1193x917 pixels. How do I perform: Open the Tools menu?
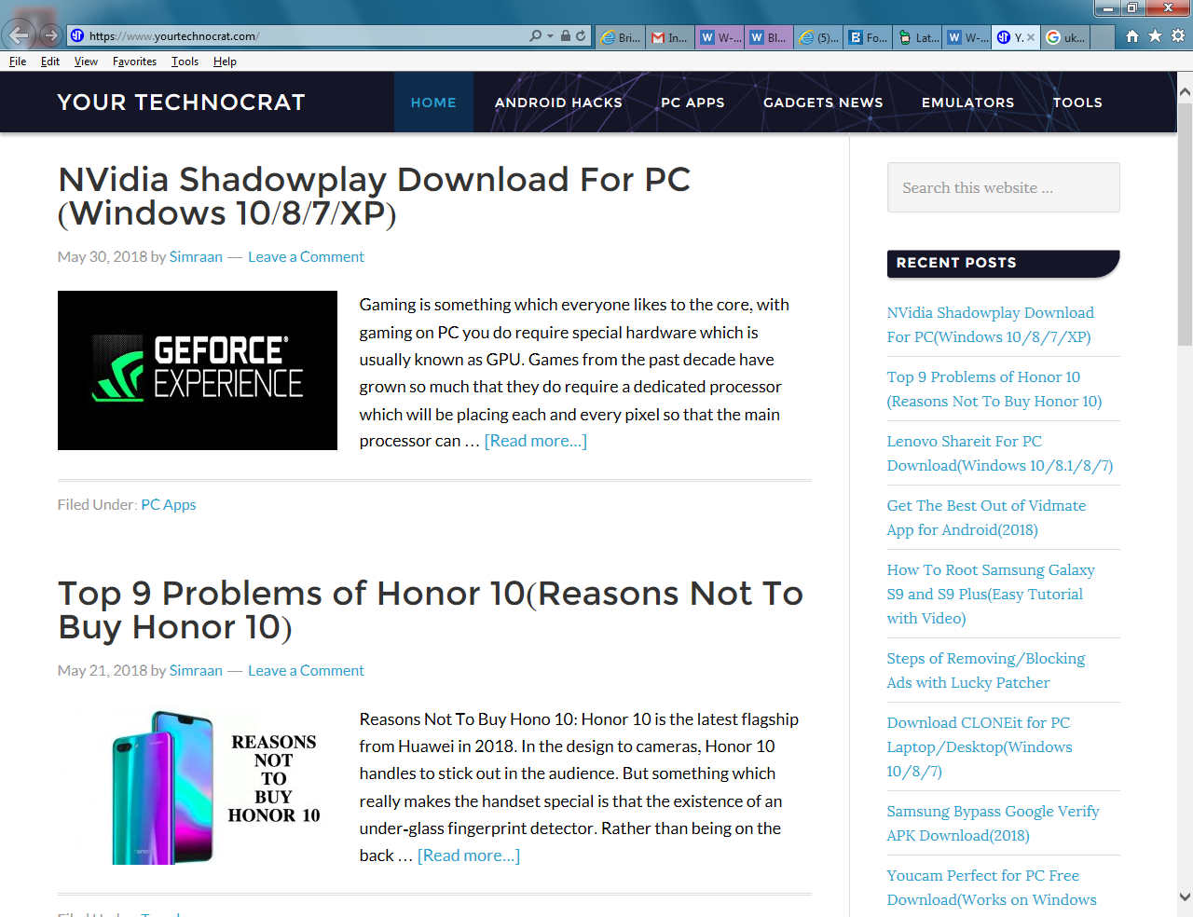pyautogui.click(x=185, y=62)
